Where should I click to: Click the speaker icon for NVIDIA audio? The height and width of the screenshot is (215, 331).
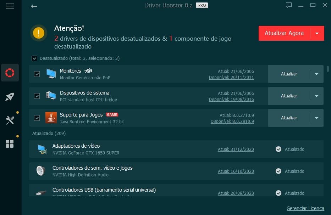click(41, 171)
